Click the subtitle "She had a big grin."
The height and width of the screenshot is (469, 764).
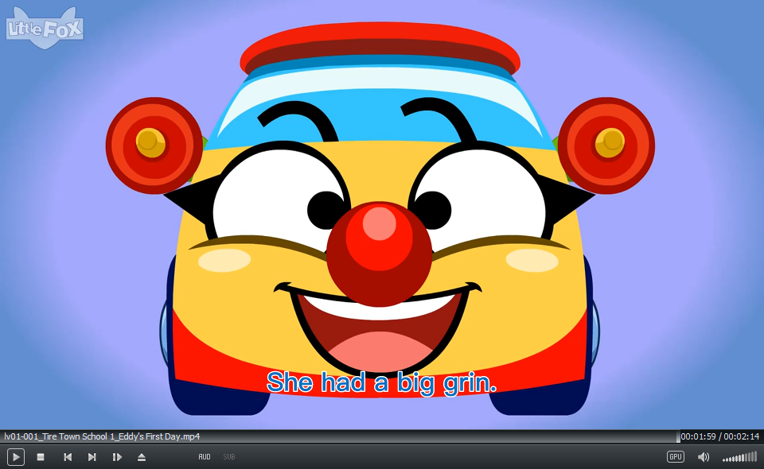click(x=381, y=382)
